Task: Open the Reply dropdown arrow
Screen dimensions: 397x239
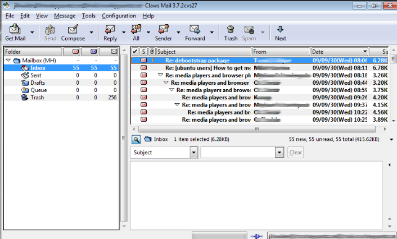Action: (124, 33)
